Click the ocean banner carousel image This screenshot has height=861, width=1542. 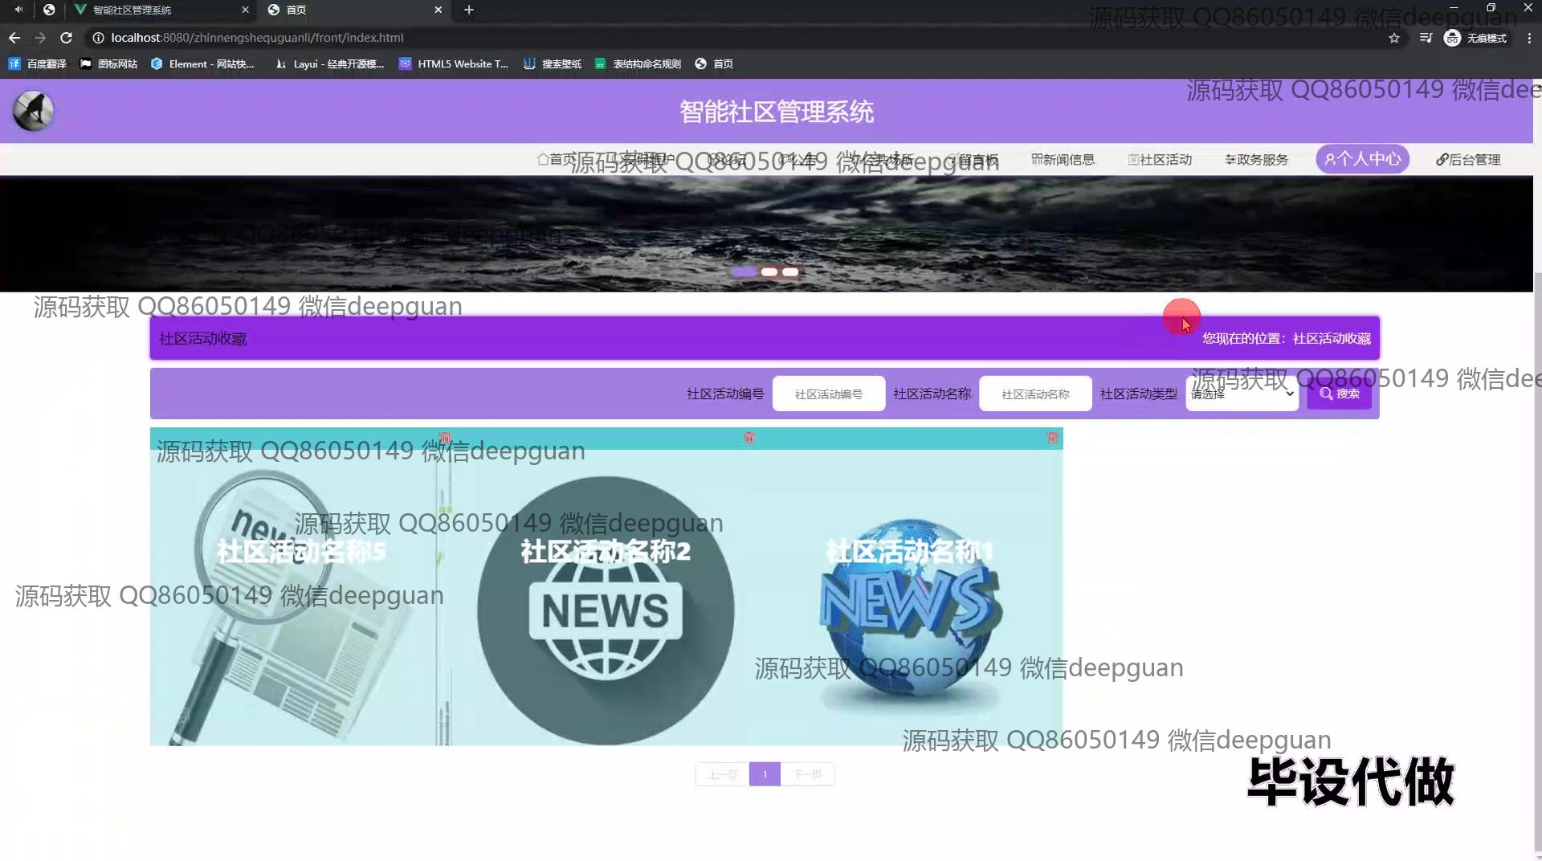pos(766,234)
